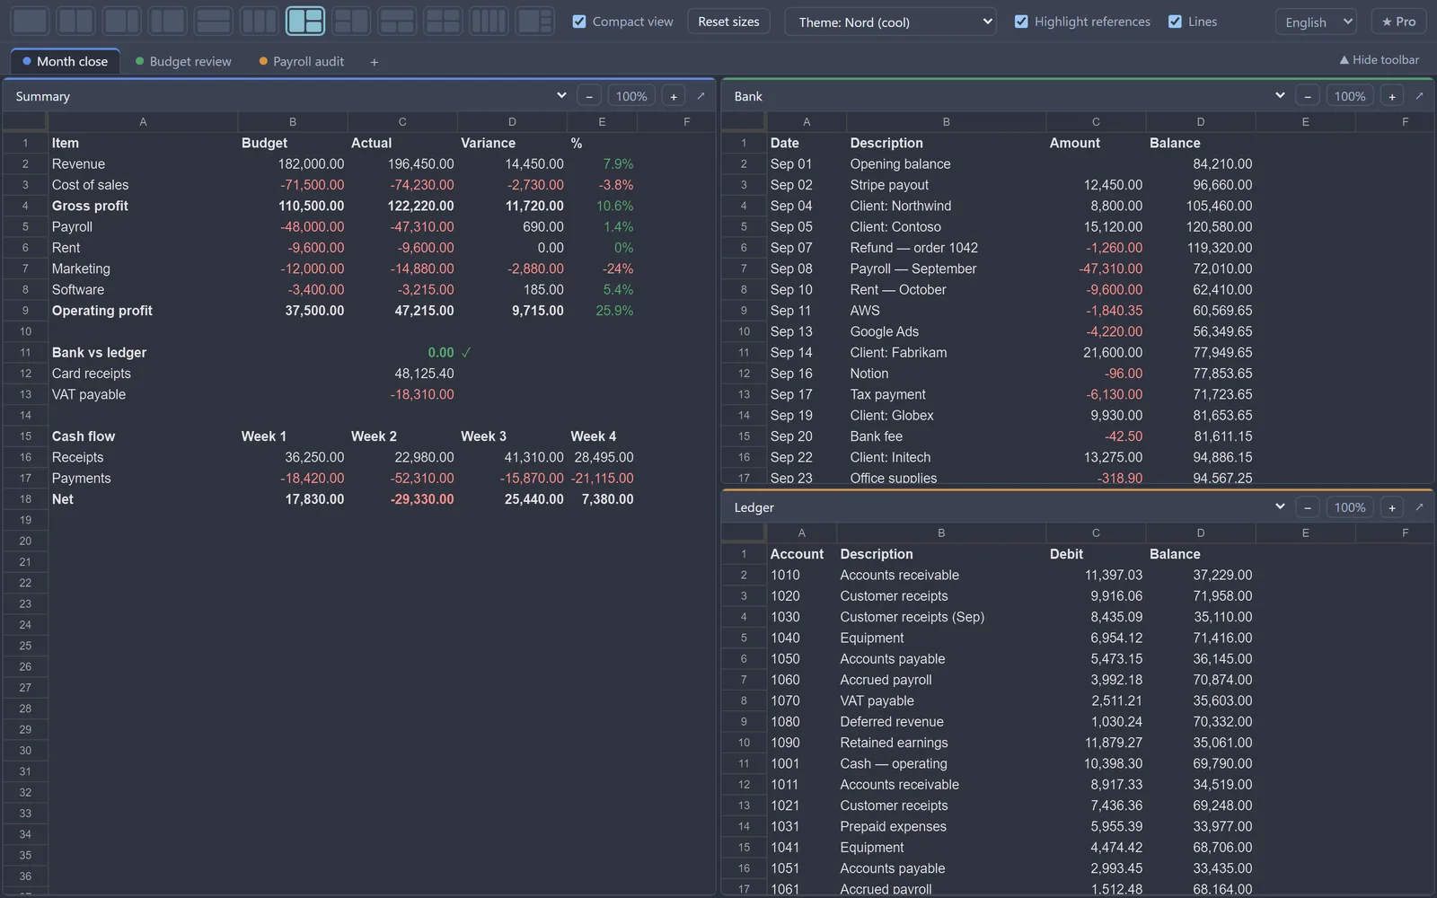Image resolution: width=1437 pixels, height=898 pixels.
Task: Expand the Summary pane to full view
Action: [x=701, y=96]
